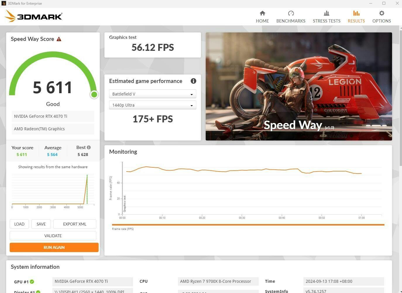Click the Results bar chart icon
Screen dimensions: 402x293
356,13
